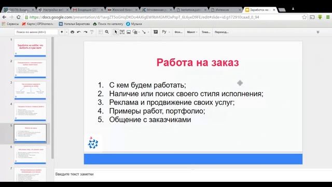Open the Поиск по каталогу bookmark
Viewport: 332px width, 187px height.
(x=108, y=24)
